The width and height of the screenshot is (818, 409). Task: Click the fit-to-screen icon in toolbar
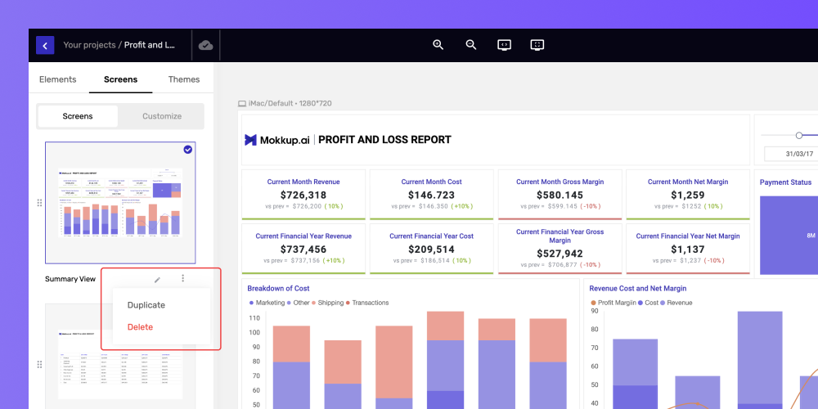(537, 45)
